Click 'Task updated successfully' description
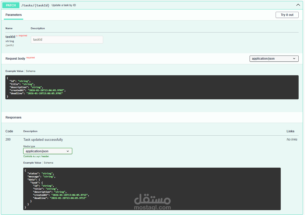Image resolution: width=305 pixels, height=215 pixels. point(43,139)
